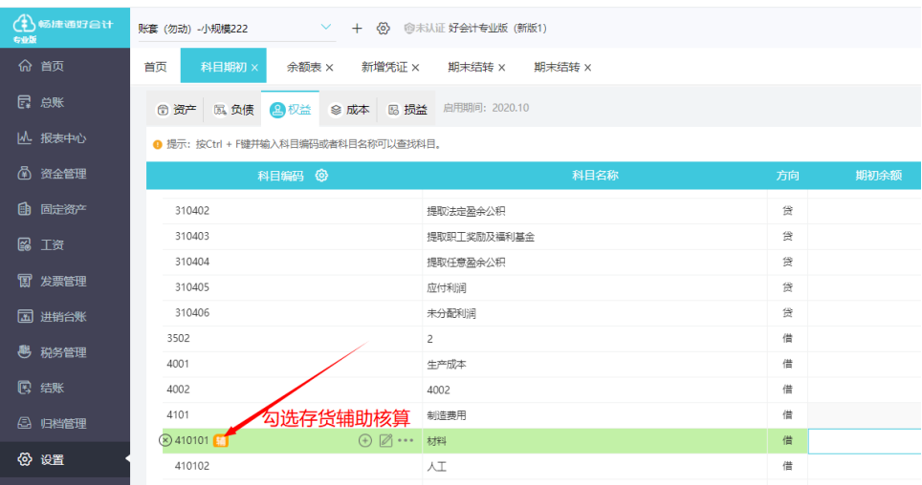Select the 成本 category tab

point(349,110)
